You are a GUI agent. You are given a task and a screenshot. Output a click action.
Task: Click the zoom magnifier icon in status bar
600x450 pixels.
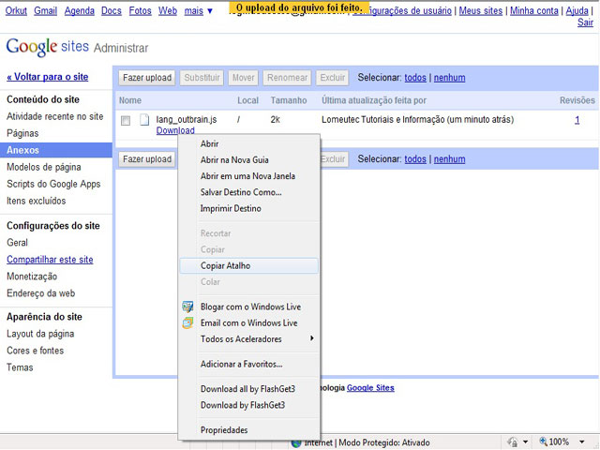click(x=543, y=442)
